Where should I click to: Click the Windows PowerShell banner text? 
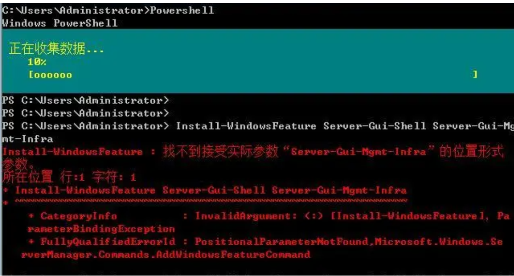coord(60,23)
